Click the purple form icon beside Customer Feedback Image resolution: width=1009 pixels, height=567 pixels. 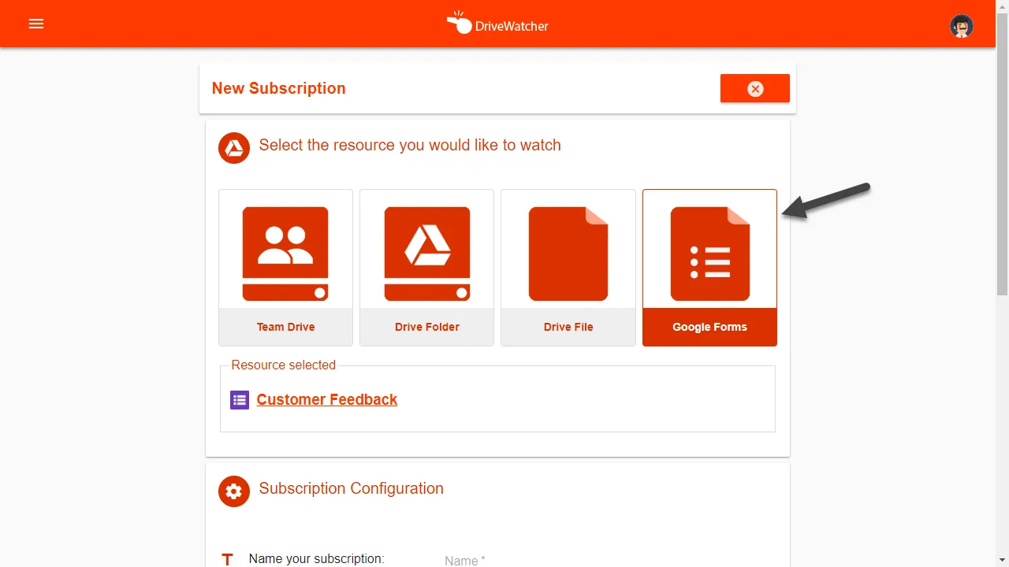click(x=240, y=400)
